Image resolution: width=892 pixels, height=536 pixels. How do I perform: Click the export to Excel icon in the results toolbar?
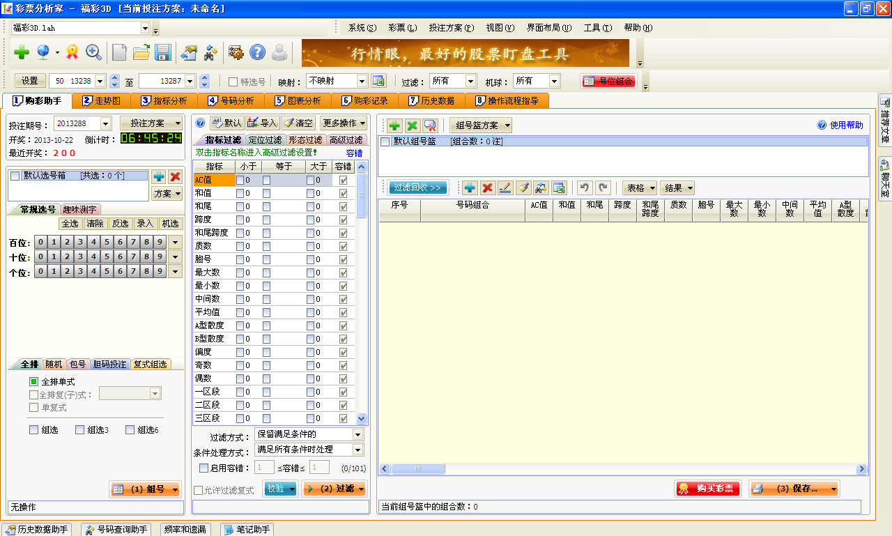point(559,188)
